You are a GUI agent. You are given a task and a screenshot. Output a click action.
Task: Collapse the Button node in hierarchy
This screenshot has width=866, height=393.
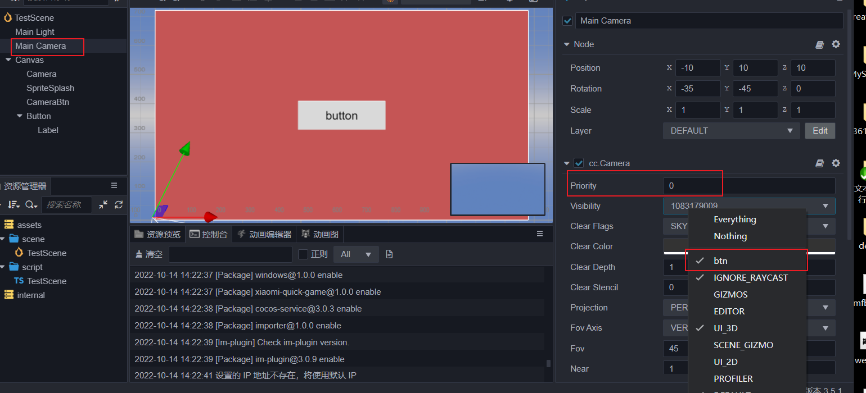[20, 116]
